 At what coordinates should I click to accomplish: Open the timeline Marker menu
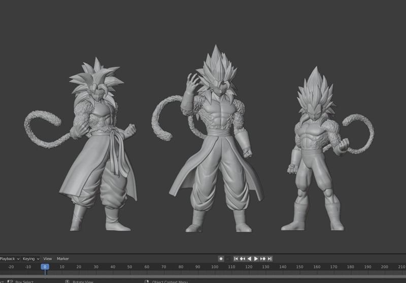click(62, 259)
